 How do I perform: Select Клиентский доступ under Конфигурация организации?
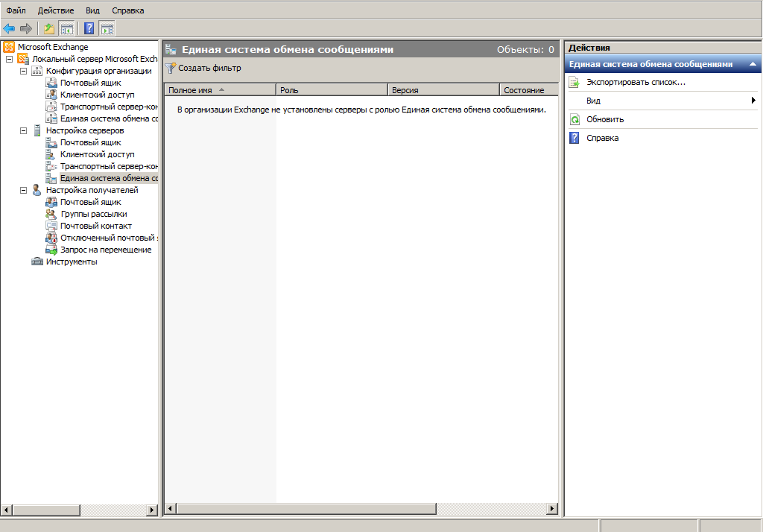point(98,95)
